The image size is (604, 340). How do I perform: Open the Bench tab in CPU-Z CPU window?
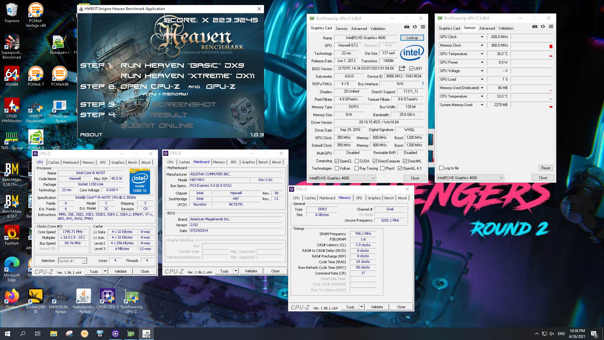pos(132,162)
